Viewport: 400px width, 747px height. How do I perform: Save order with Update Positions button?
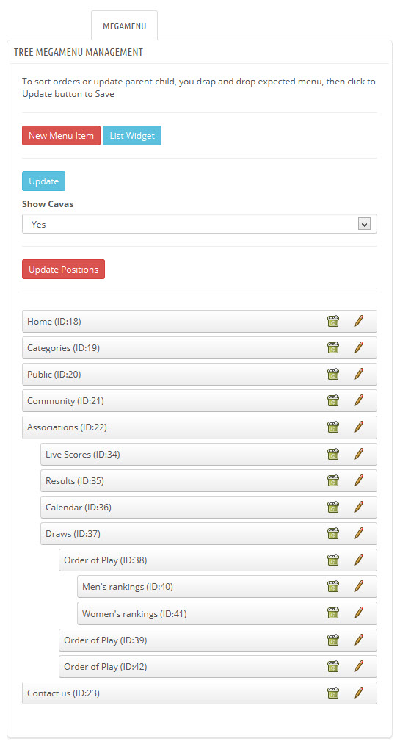[63, 269]
